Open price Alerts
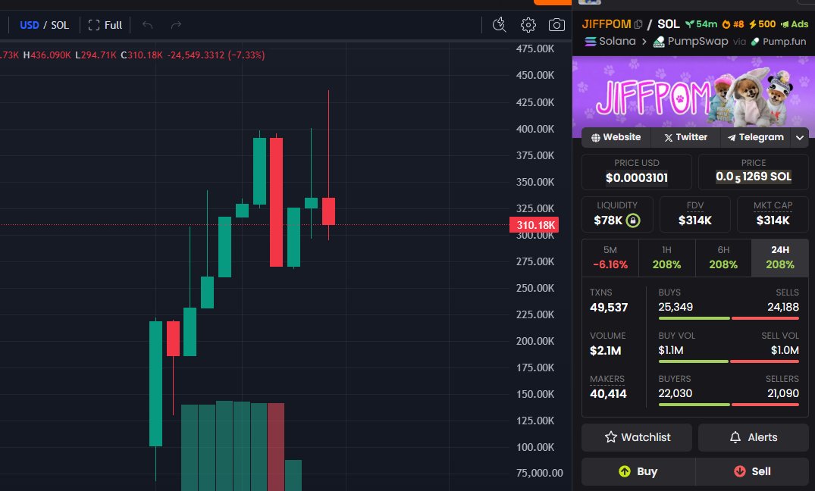 coord(753,437)
